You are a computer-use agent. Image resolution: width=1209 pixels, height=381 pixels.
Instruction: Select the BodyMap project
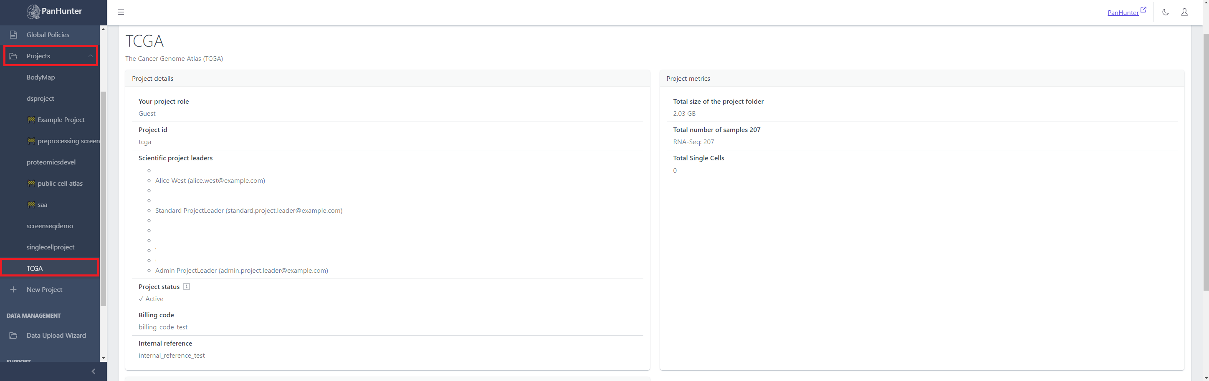[41, 77]
